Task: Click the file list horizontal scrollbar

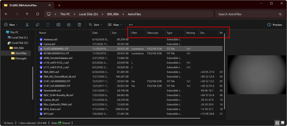Action: (120, 118)
